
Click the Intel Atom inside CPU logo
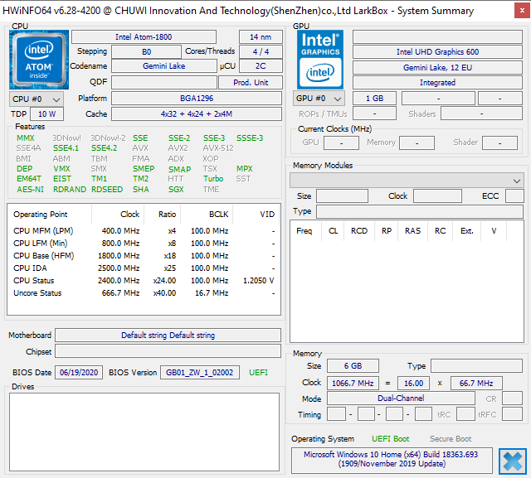coord(39,60)
